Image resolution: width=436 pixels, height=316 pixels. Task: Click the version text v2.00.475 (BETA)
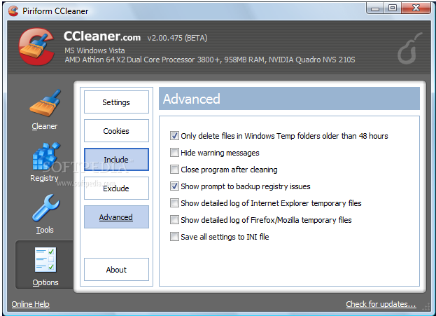(177, 38)
